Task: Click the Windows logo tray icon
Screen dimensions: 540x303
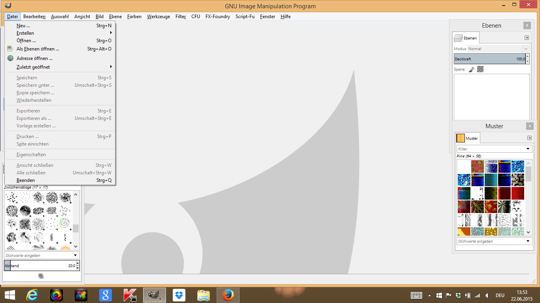Action: click(439, 295)
